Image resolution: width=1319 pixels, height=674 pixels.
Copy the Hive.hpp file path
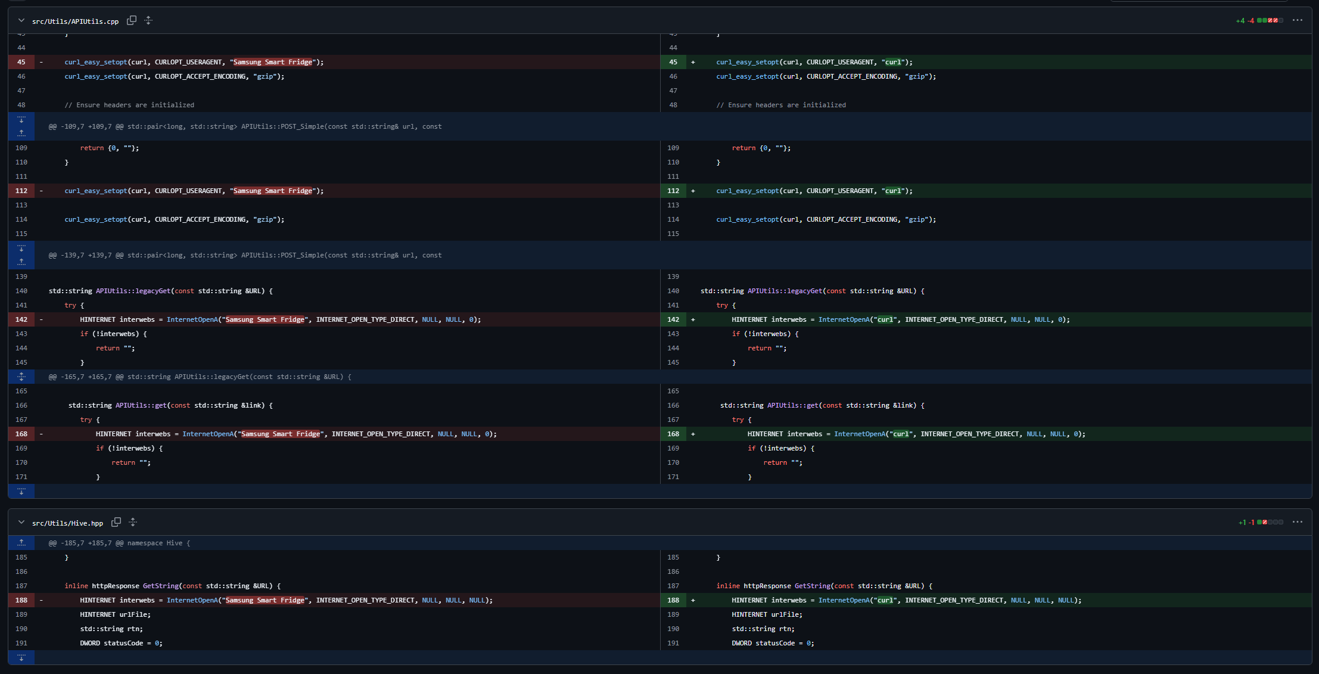116,522
